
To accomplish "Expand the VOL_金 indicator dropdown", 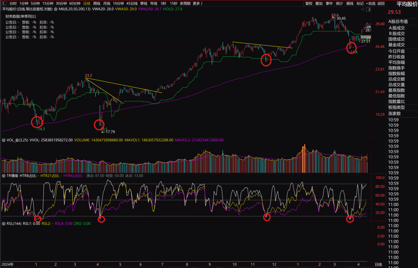I will coord(4,140).
